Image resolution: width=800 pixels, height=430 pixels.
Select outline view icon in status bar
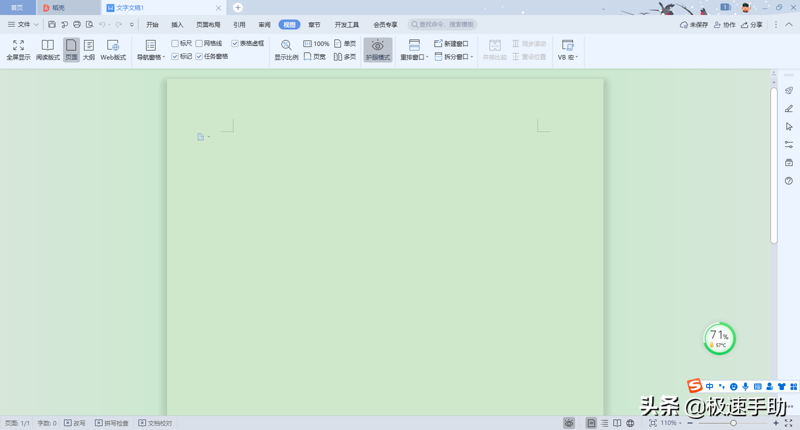(x=604, y=423)
